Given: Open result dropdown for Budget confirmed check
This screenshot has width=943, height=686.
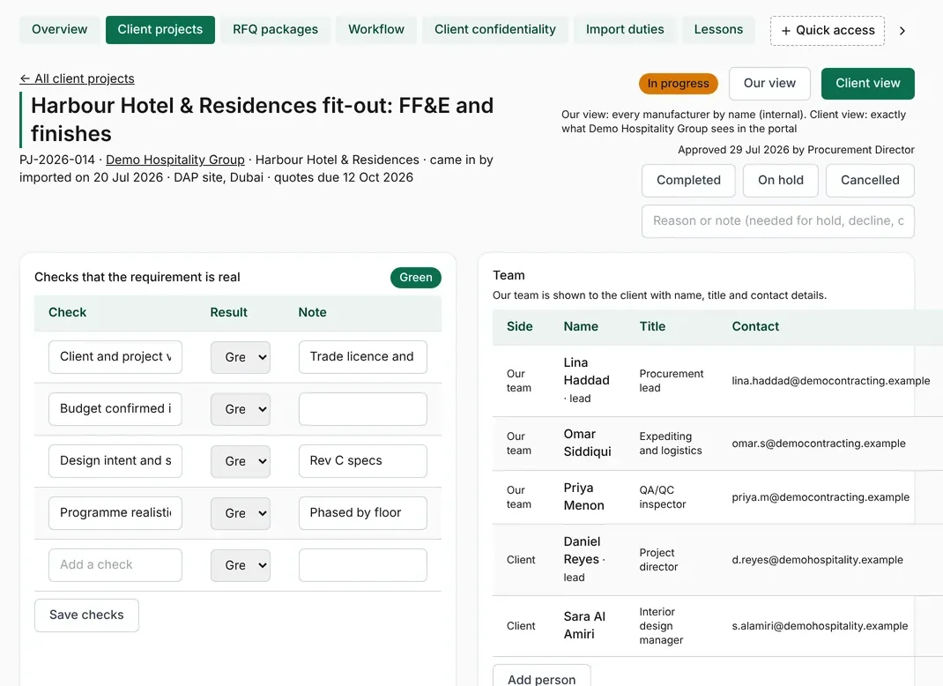Looking at the screenshot, I should pos(241,409).
